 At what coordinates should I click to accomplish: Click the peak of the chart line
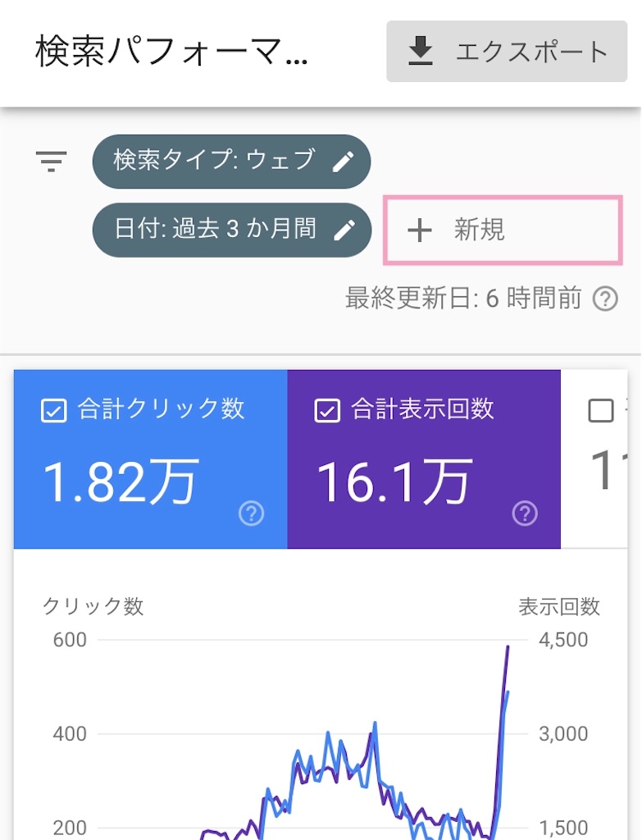[508, 647]
